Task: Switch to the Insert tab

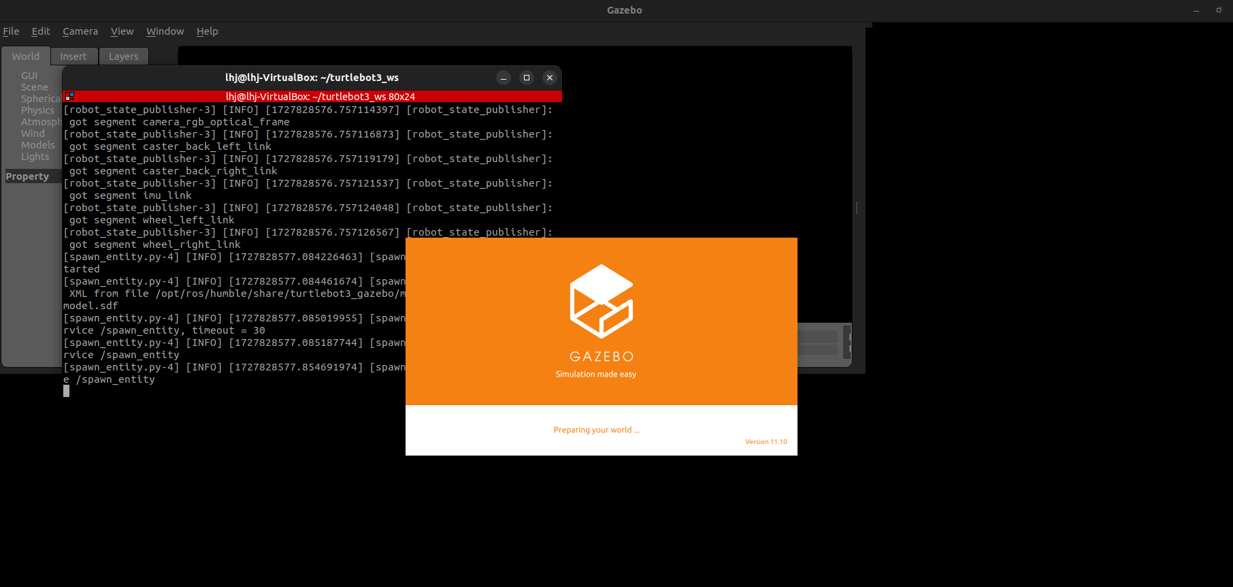Action: [x=73, y=57]
